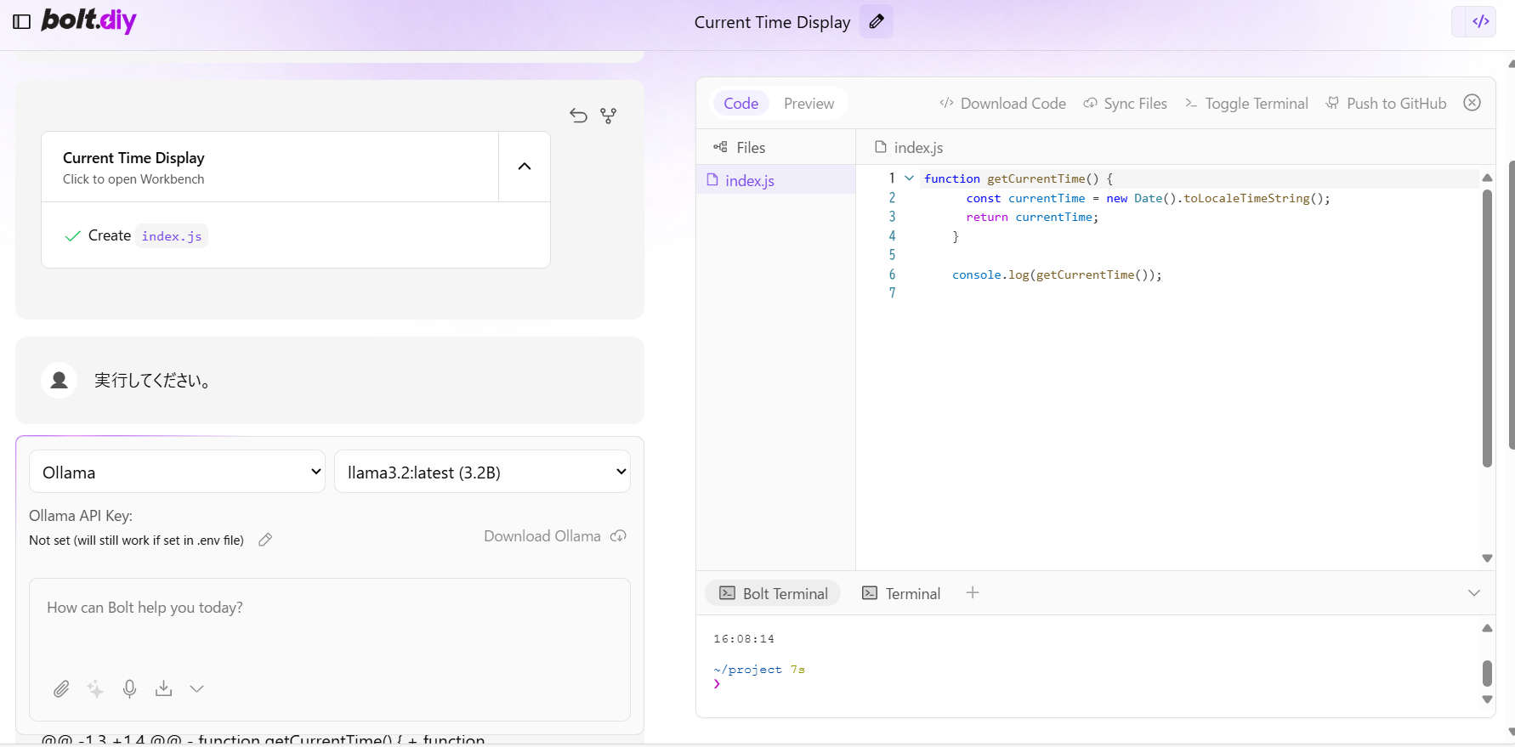Click the editor scroll-up arrow
1515x747 pixels.
[x=1487, y=178]
